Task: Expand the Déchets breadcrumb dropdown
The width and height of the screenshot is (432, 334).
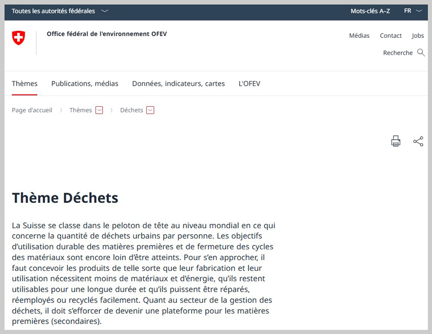Action: (x=150, y=110)
